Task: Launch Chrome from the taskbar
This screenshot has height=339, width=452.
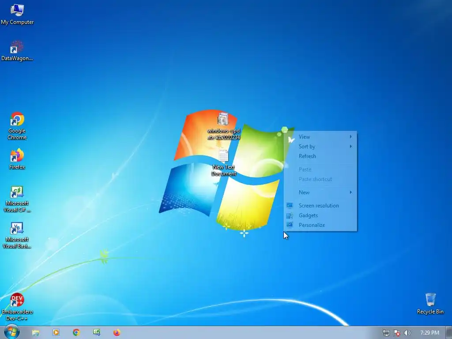Action: pyautogui.click(x=76, y=333)
